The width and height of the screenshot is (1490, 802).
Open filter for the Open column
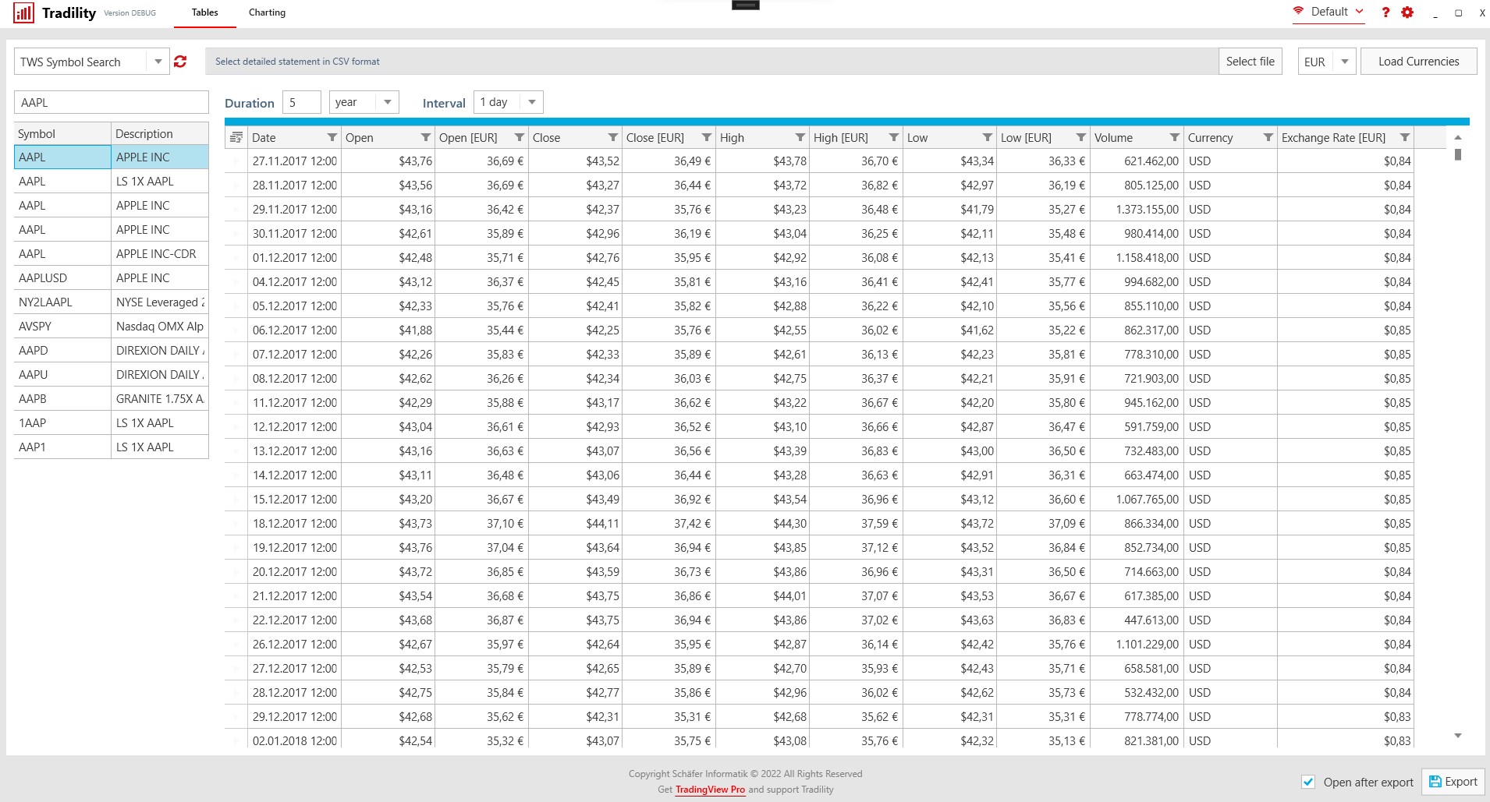pos(425,138)
